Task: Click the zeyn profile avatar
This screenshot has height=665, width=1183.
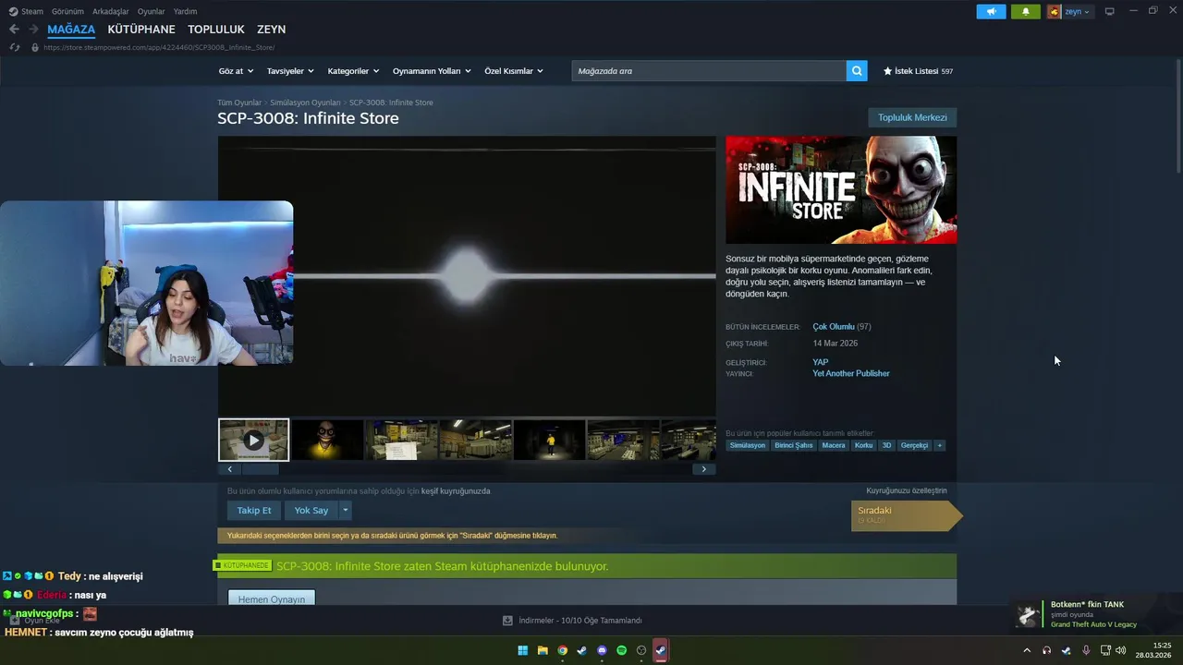Action: (1054, 12)
